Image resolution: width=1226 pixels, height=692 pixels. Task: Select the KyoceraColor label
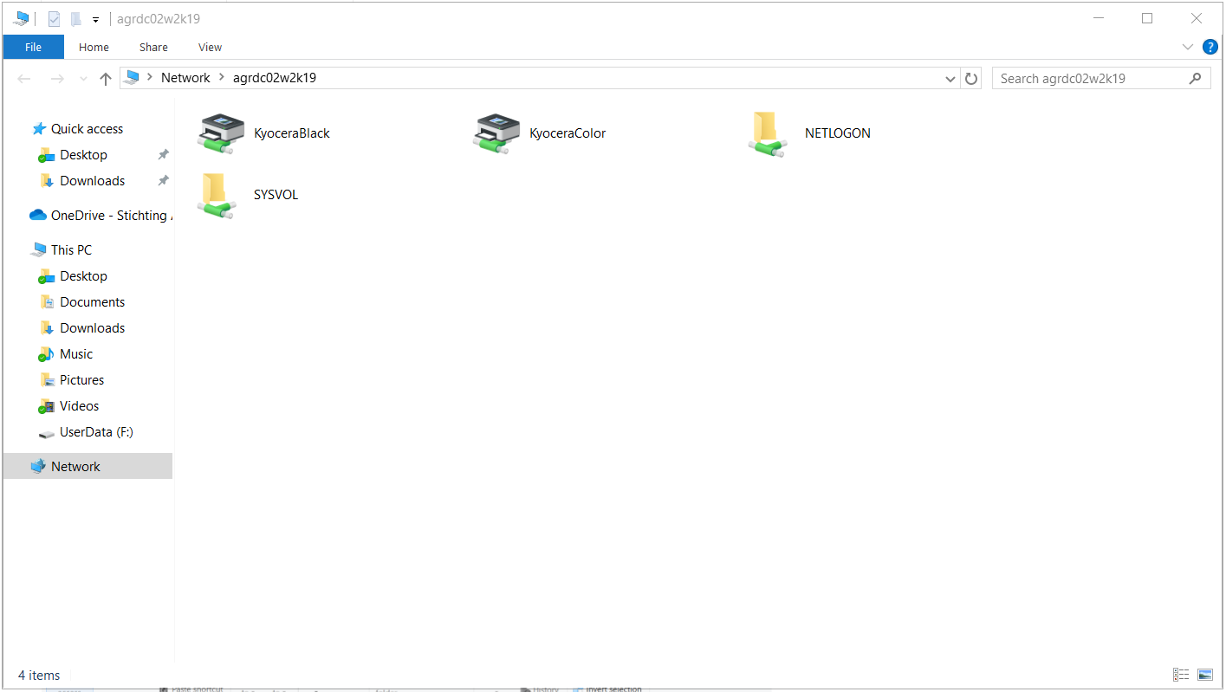pos(568,133)
